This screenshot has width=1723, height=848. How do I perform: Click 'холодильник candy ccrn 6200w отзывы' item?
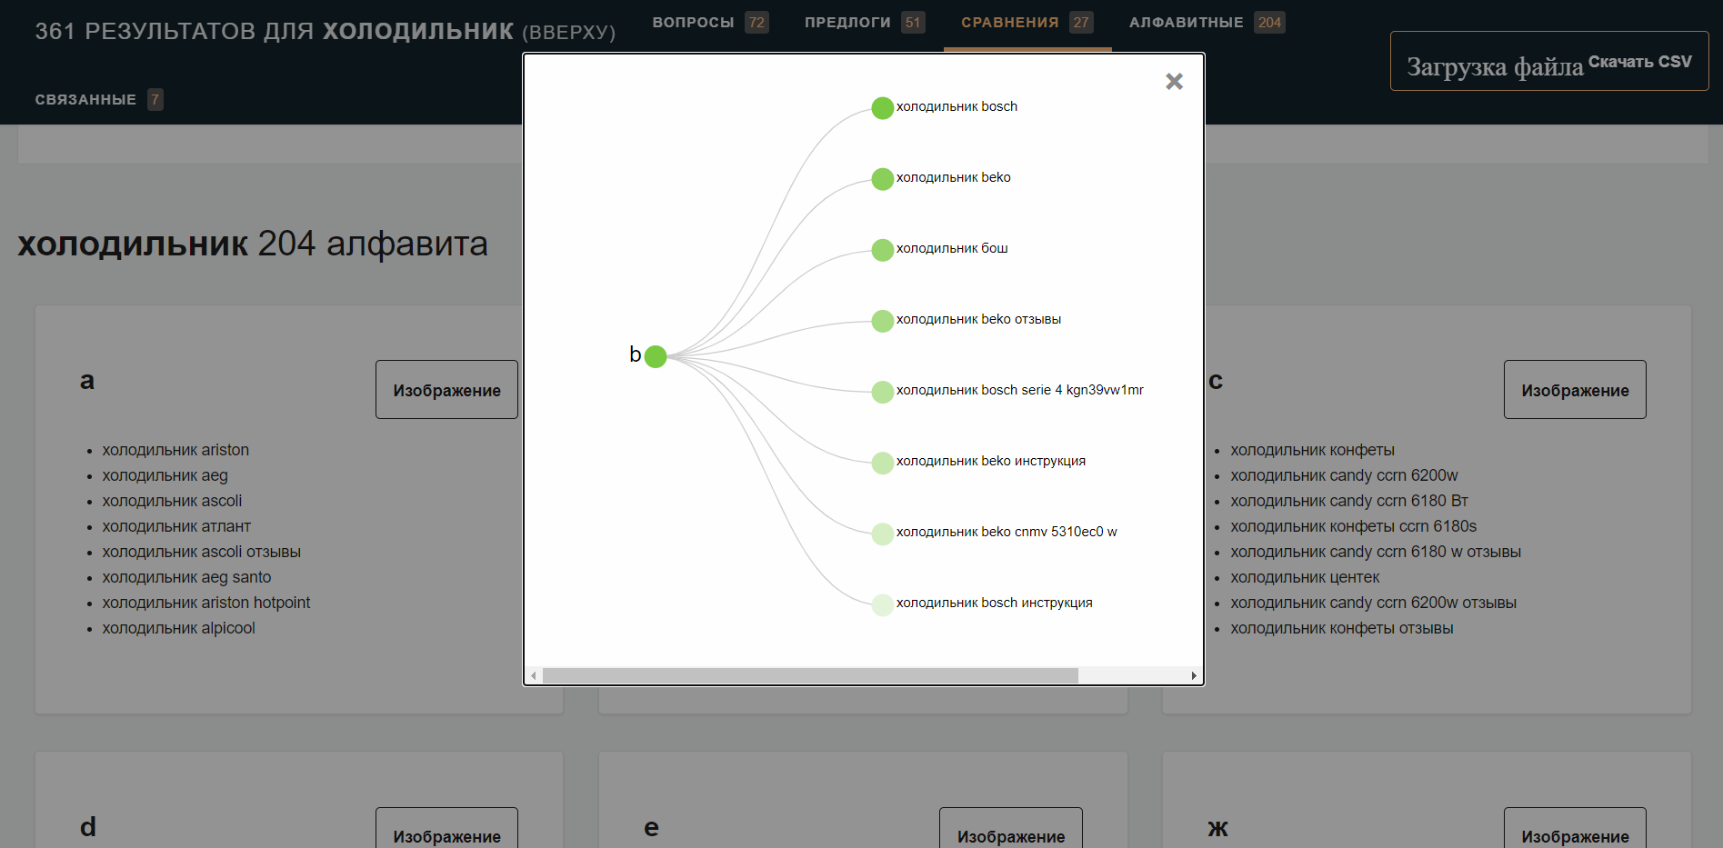(x=1373, y=603)
